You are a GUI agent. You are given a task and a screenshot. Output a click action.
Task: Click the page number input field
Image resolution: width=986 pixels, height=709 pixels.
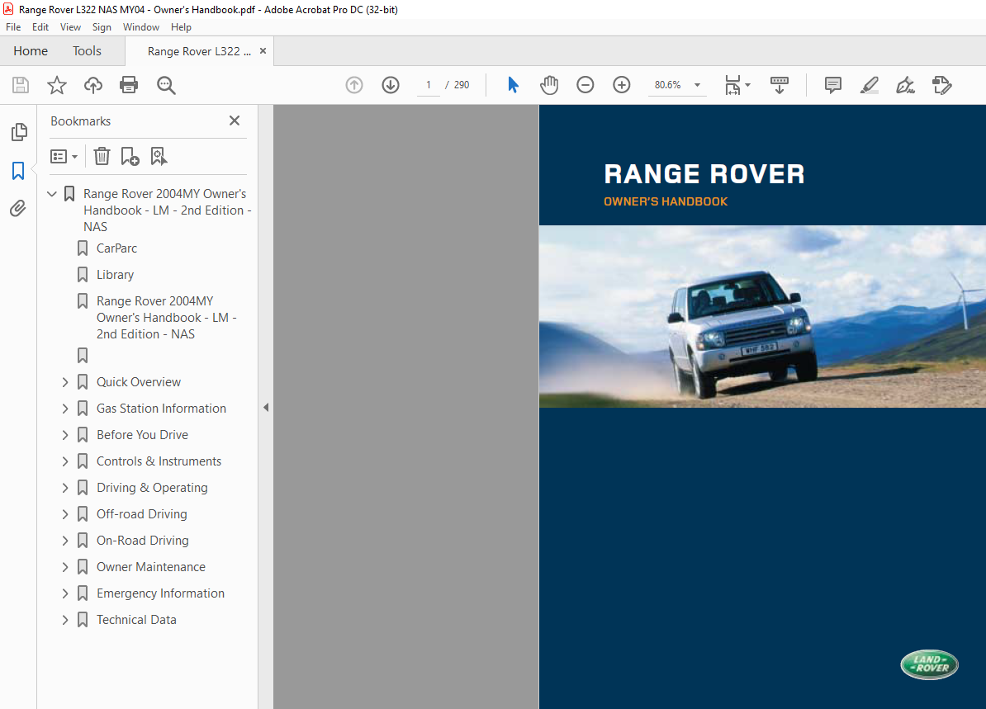point(429,85)
